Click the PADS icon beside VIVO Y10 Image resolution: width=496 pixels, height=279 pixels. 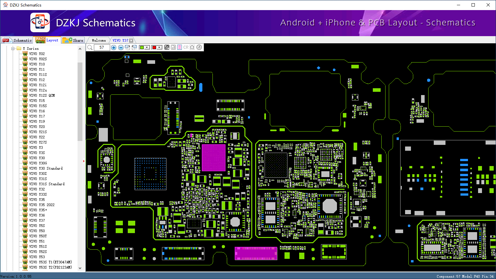click(x=25, y=64)
